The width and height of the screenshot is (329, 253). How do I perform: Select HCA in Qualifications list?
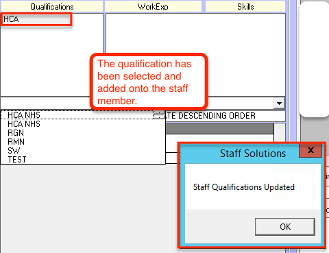36,19
